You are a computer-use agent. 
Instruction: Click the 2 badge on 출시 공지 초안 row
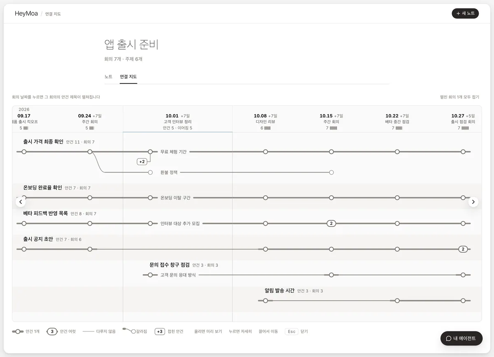(x=463, y=249)
